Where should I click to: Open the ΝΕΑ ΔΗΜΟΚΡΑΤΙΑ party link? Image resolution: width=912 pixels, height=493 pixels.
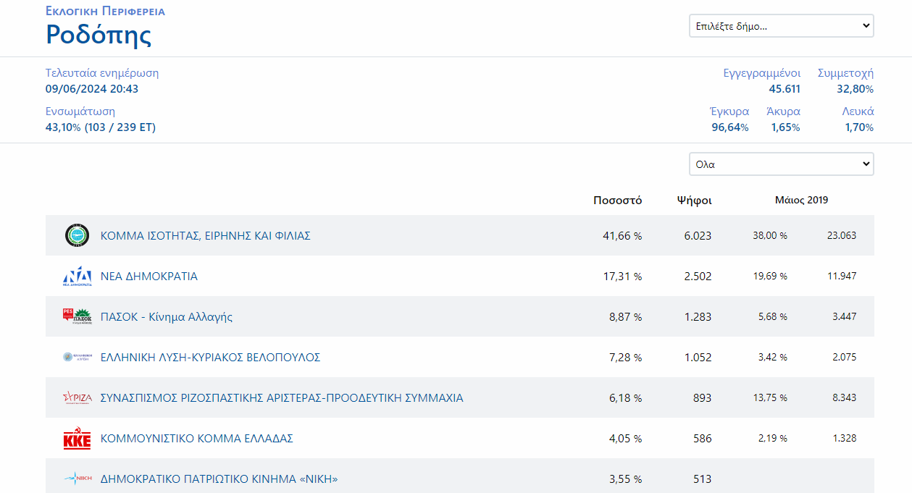coord(148,276)
